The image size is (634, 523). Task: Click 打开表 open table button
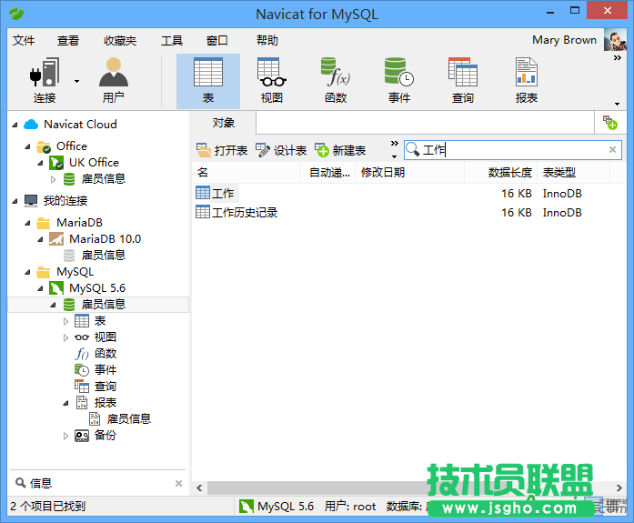pos(222,150)
